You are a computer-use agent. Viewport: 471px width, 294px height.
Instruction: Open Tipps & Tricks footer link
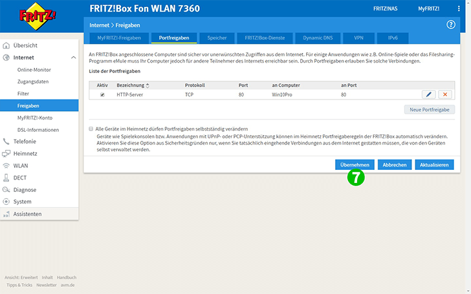[19, 285]
